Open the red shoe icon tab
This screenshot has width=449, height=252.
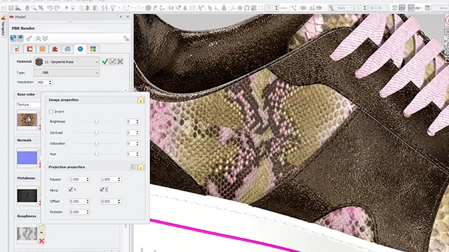tap(55, 49)
